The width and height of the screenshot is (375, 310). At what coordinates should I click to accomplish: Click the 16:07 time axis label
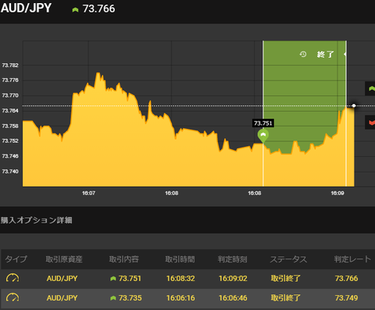[88, 193]
